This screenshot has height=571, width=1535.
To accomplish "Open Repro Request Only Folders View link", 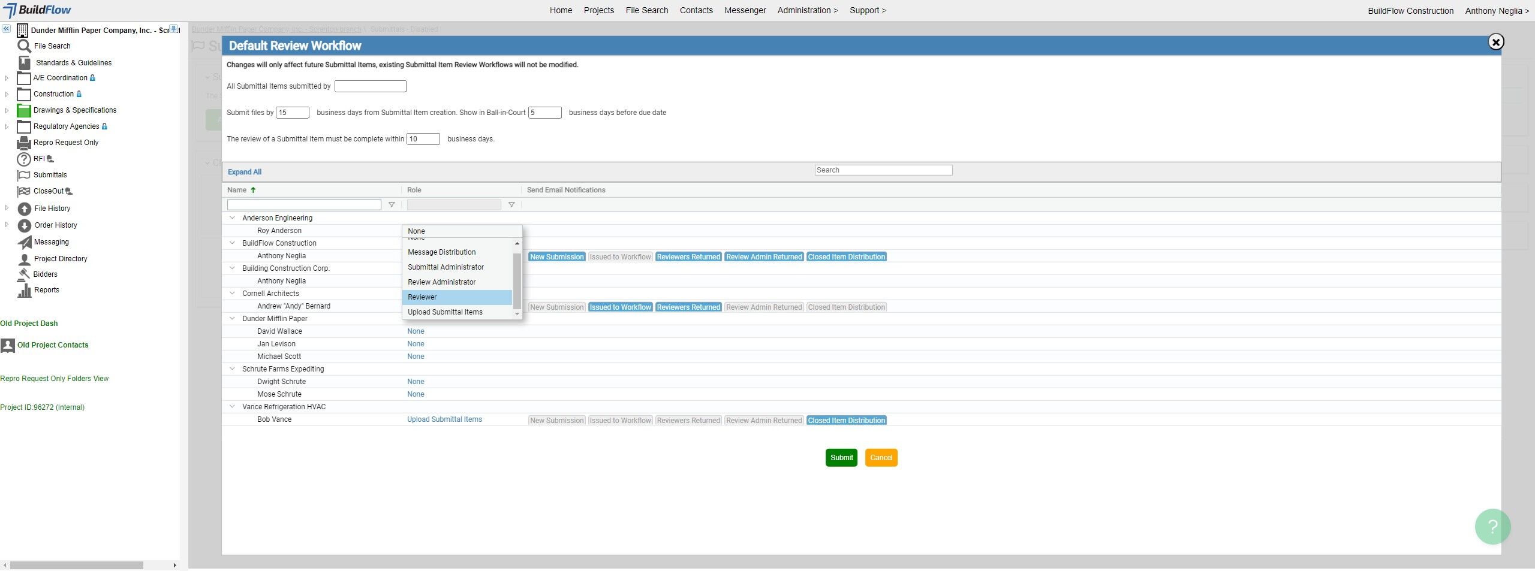I will 55,379.
